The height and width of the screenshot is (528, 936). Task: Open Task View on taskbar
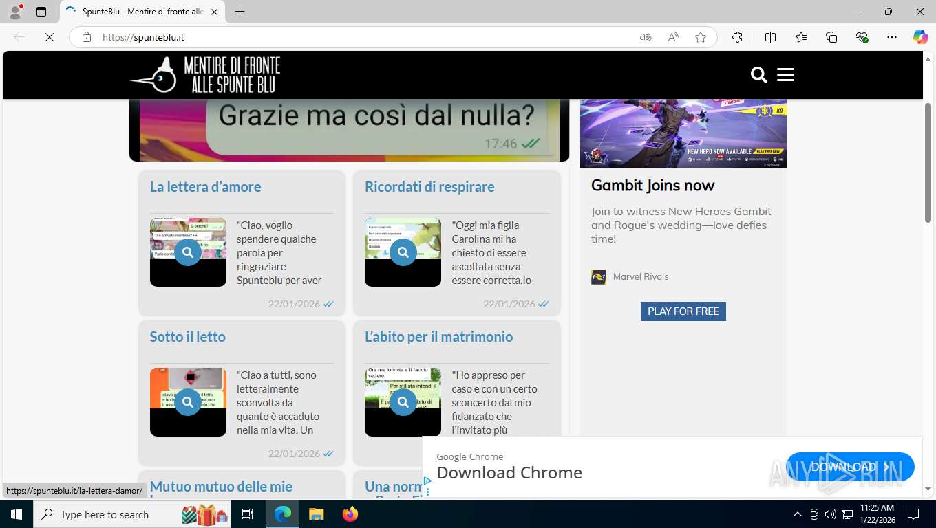point(248,514)
